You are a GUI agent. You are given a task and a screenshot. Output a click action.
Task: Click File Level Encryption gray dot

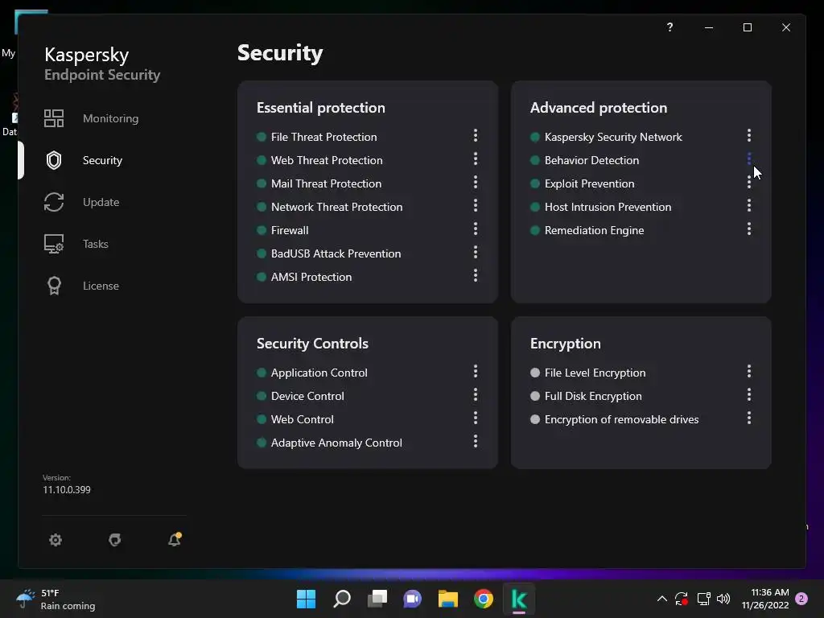tap(535, 373)
